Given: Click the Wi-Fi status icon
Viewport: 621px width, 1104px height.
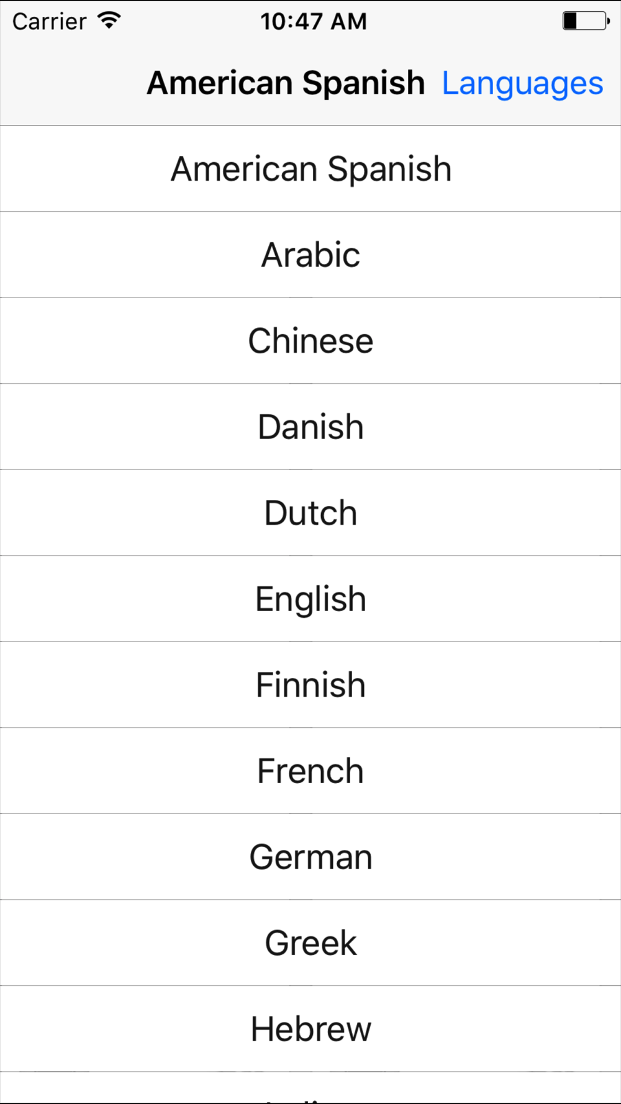Looking at the screenshot, I should [x=109, y=20].
